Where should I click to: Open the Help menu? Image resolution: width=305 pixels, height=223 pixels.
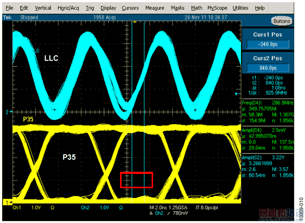click(260, 8)
